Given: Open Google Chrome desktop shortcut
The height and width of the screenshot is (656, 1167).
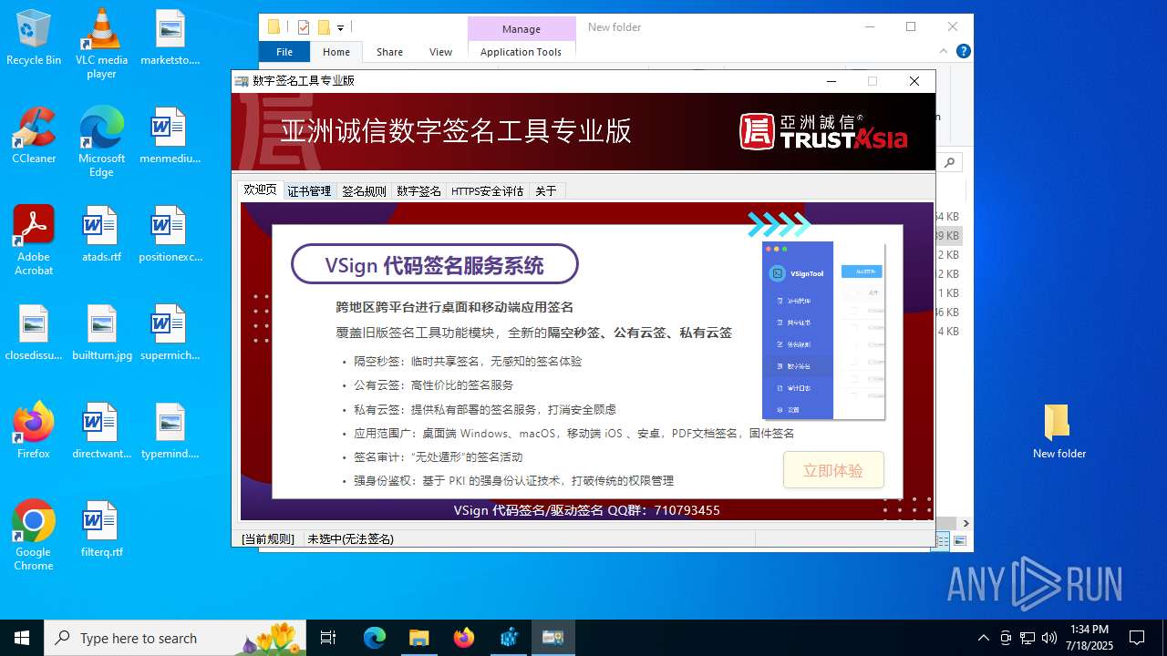Looking at the screenshot, I should [x=34, y=536].
